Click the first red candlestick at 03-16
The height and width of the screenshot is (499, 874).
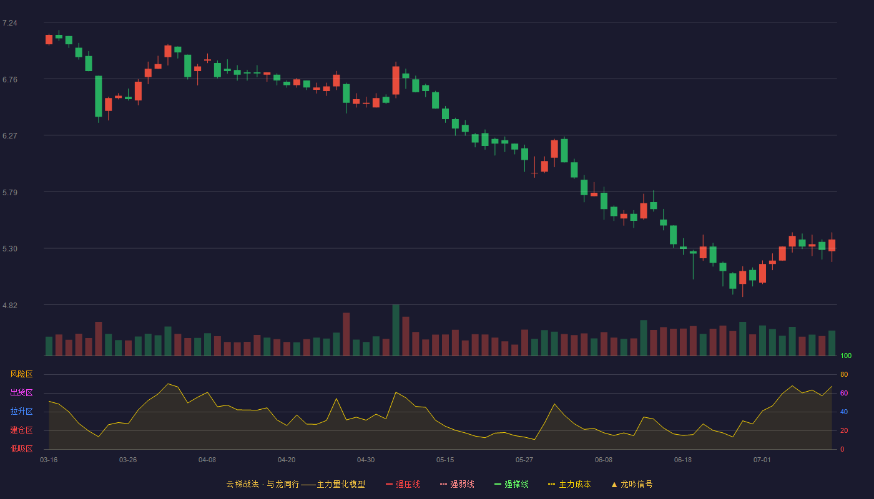49,39
